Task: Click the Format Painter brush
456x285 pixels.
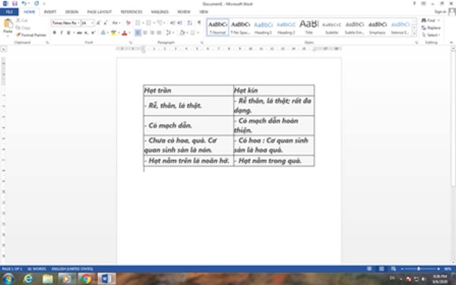Action: point(31,35)
